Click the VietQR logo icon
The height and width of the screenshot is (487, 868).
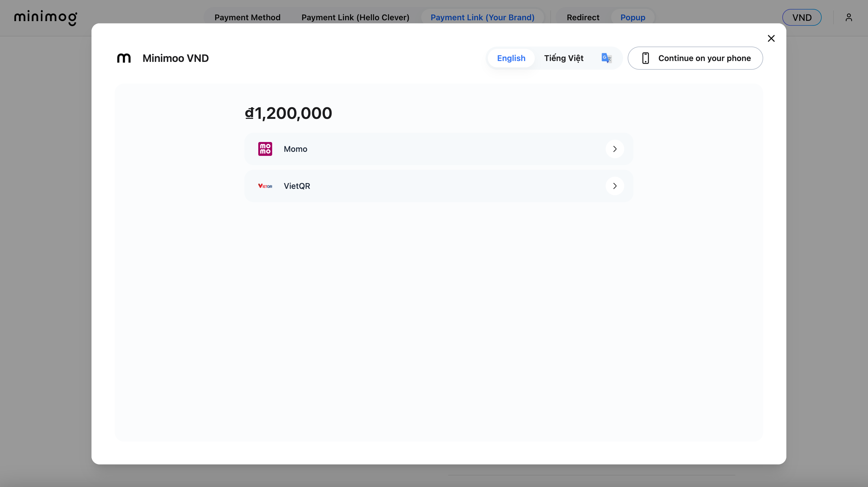[x=265, y=186]
